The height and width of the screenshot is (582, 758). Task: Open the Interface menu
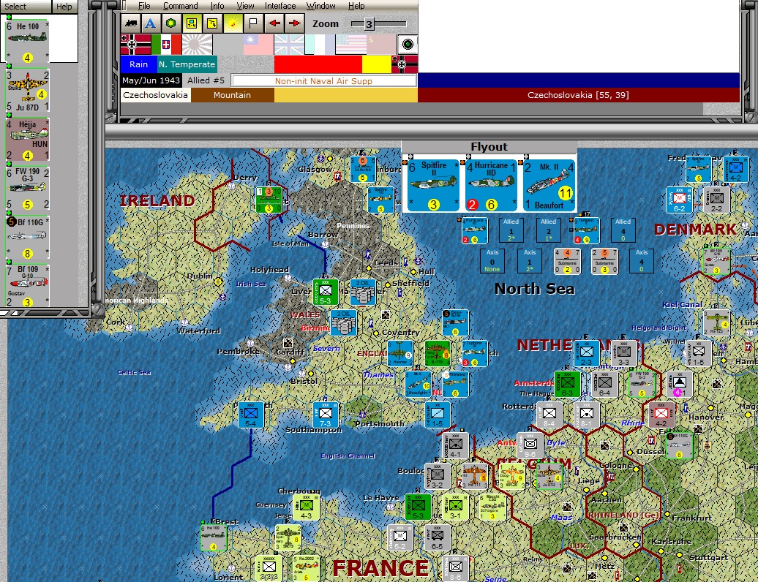tap(280, 5)
